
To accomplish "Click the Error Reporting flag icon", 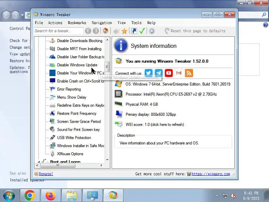I will (x=52, y=89).
